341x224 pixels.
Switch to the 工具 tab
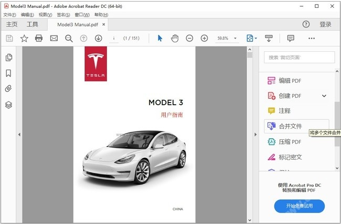point(33,25)
